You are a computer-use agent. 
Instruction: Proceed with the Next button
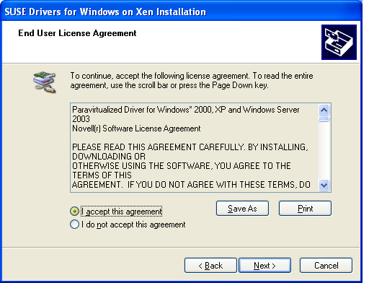click(264, 266)
